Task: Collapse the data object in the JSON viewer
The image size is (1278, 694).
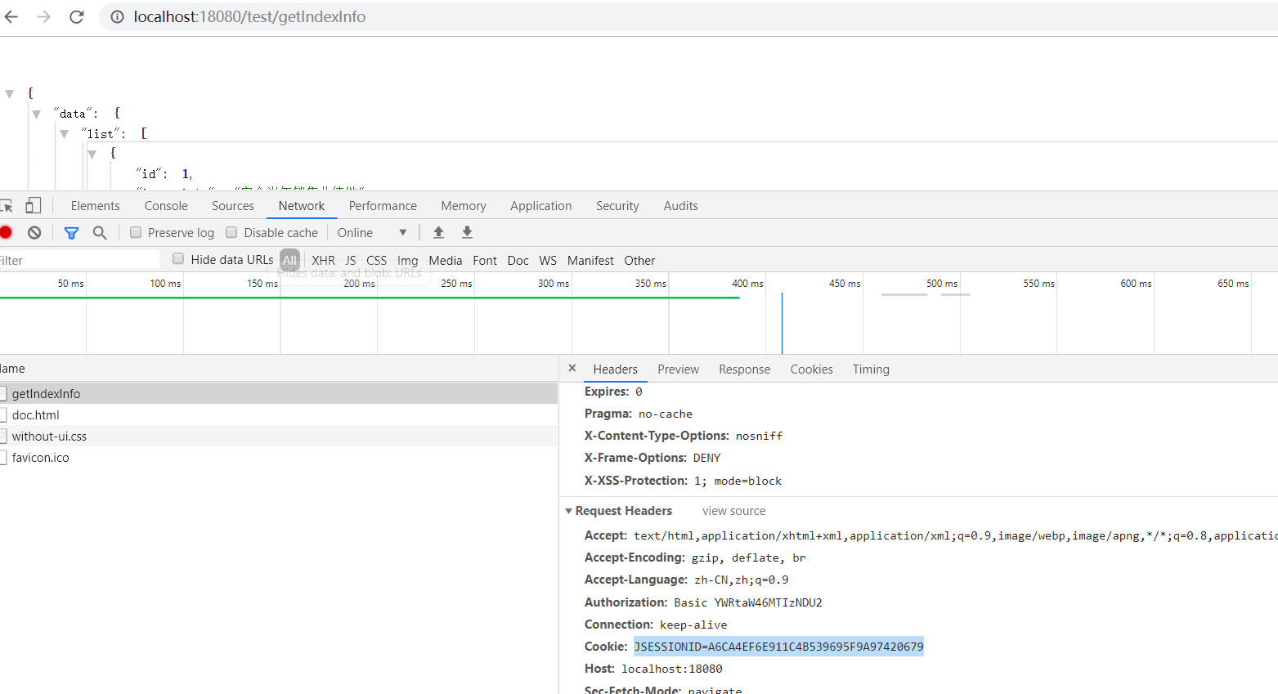Action: coord(36,113)
